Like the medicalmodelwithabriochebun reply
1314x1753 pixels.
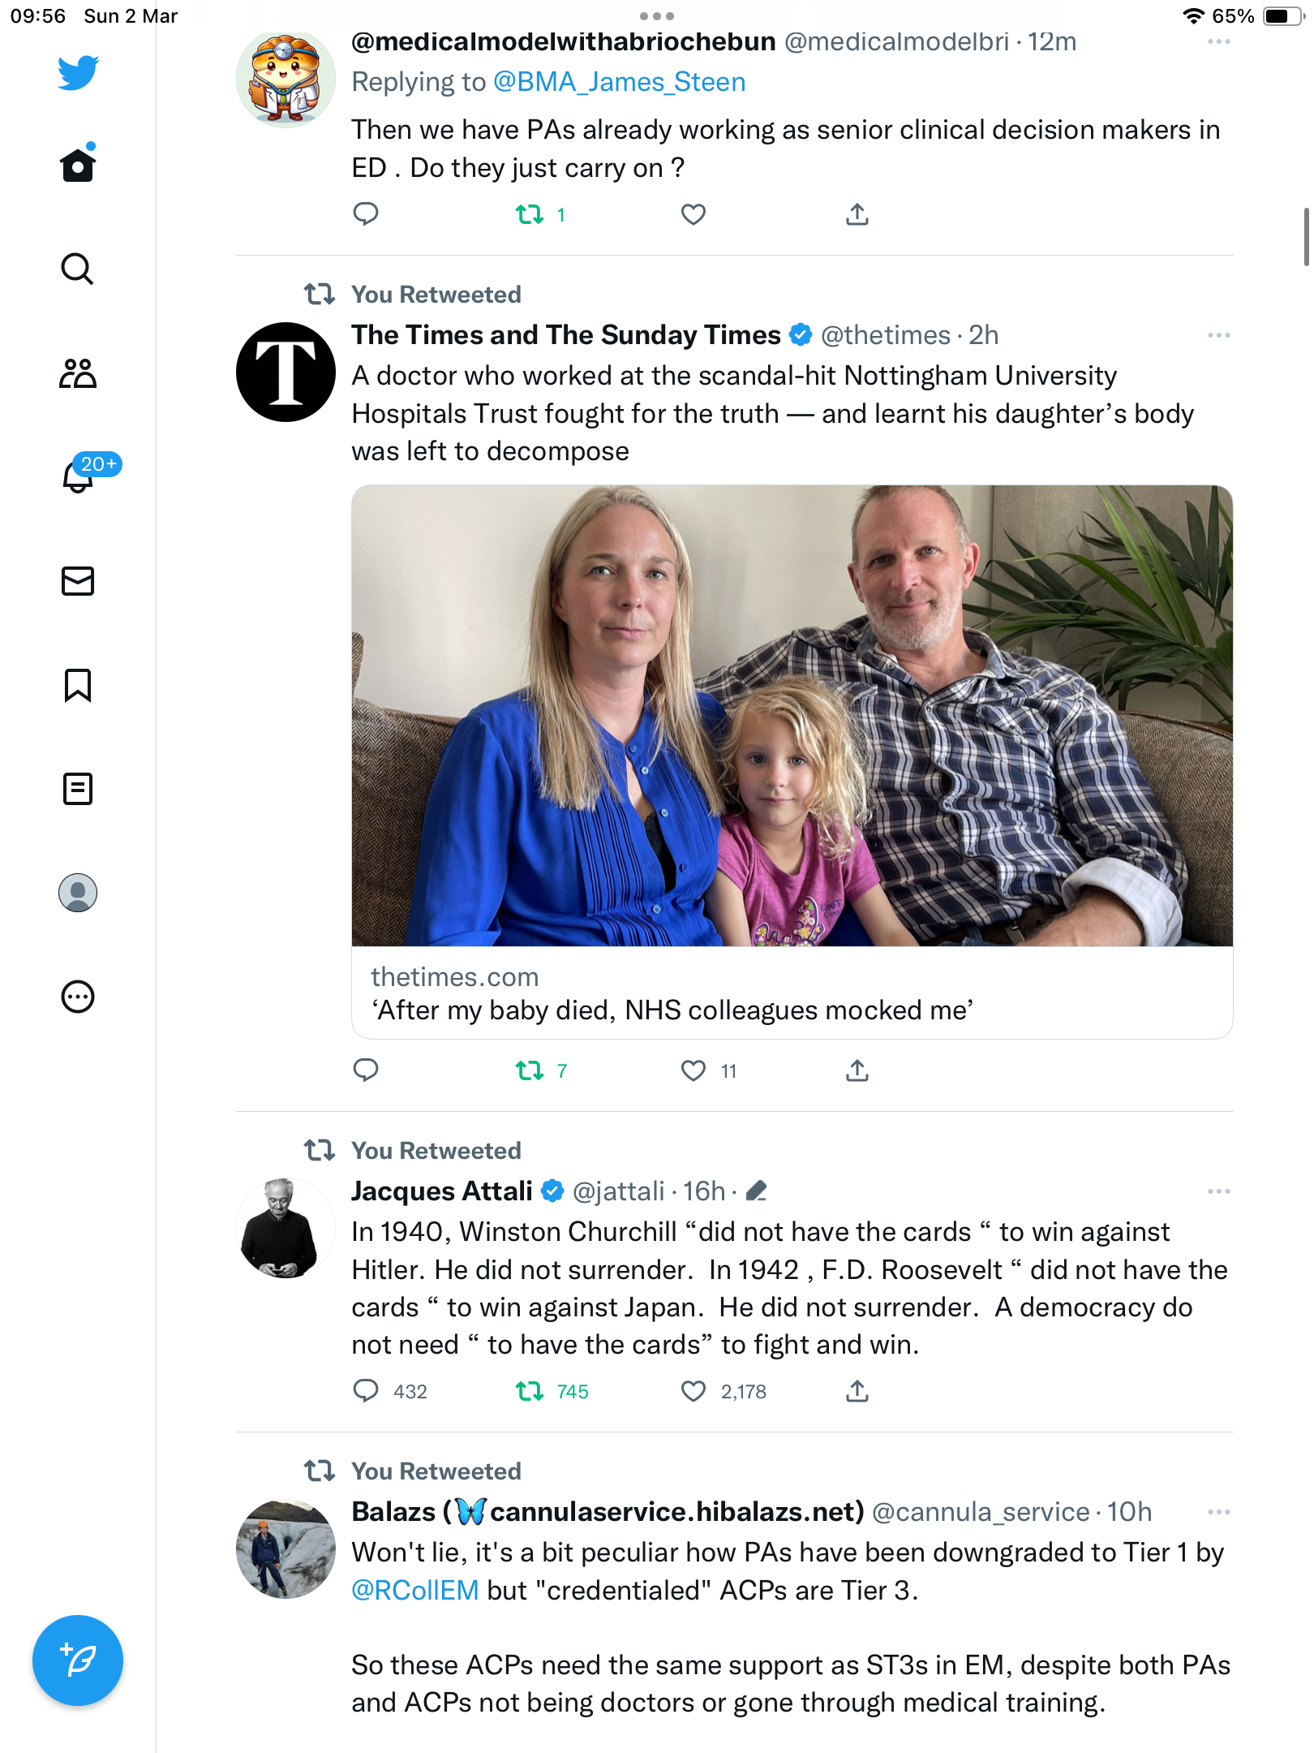(693, 214)
